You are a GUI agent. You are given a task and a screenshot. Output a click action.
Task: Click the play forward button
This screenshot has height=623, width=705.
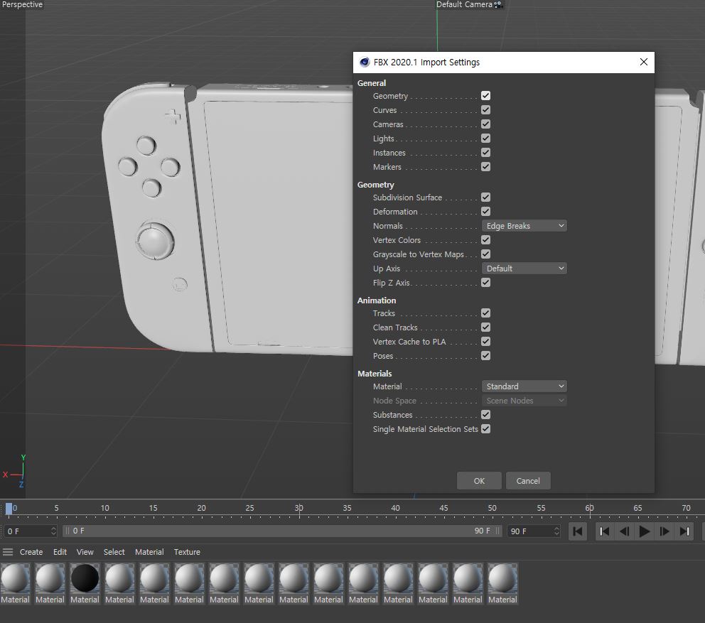coord(644,531)
